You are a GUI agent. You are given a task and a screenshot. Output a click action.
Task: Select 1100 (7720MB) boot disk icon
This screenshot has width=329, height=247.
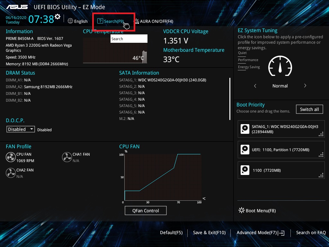[x=245, y=170]
